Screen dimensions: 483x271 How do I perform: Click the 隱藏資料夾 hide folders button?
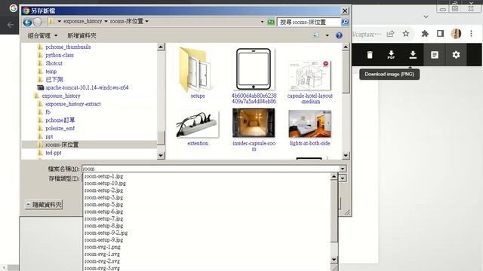[x=44, y=205]
